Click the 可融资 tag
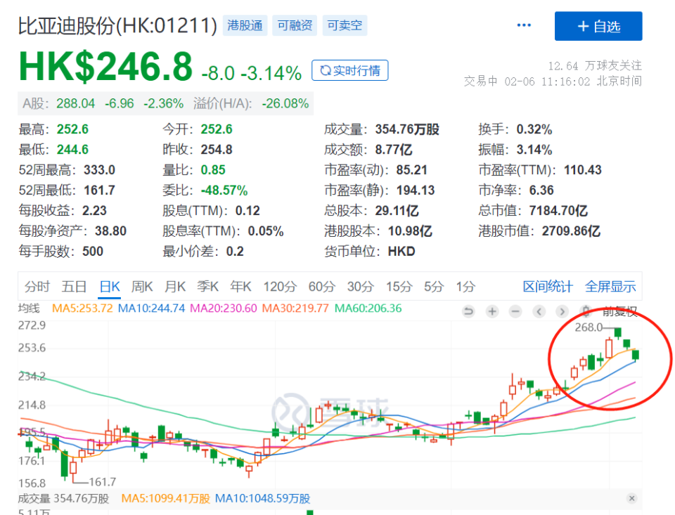Image resolution: width=675 pixels, height=515 pixels. (x=295, y=25)
